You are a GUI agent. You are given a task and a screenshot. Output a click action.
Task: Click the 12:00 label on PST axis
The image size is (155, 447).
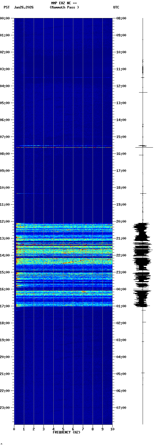5,222
